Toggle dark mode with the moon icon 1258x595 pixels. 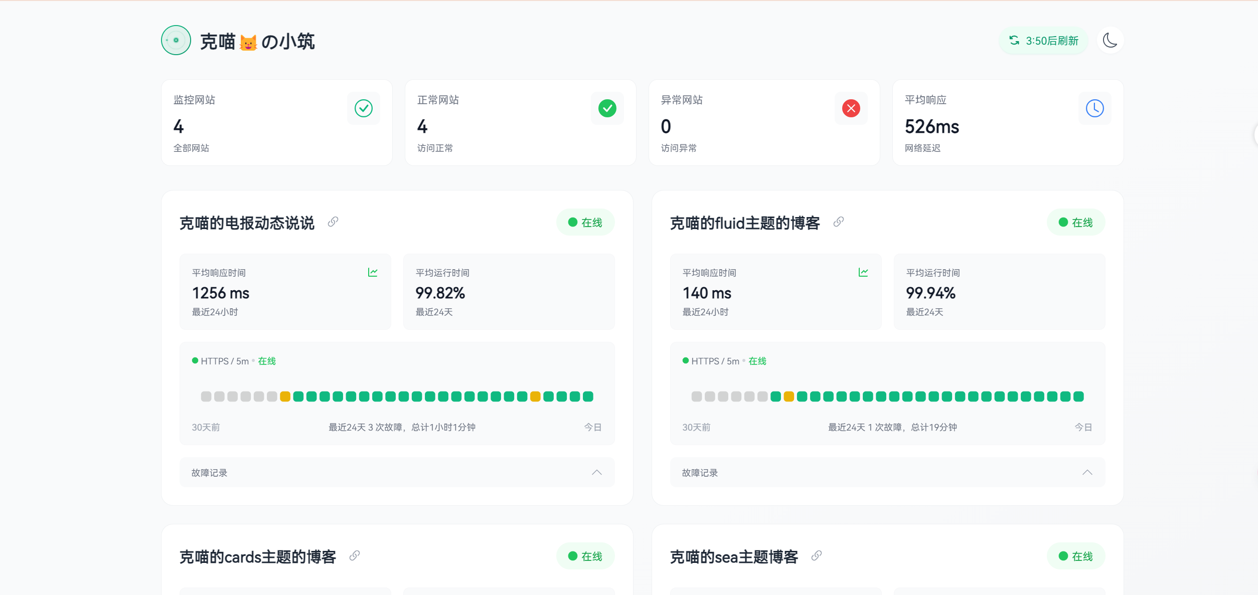pos(1110,41)
